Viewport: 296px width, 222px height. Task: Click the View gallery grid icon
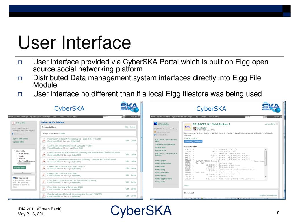coord(277,124)
